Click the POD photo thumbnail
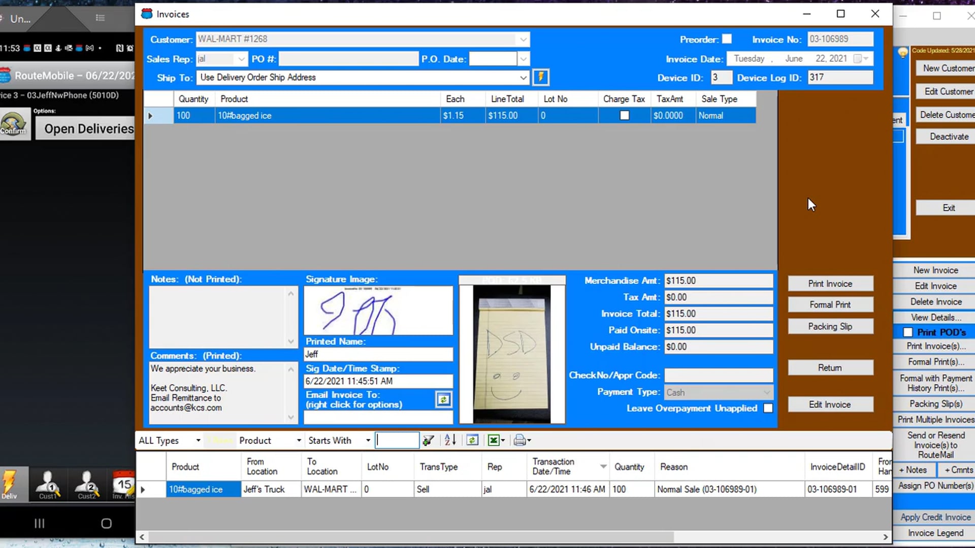Image resolution: width=975 pixels, height=548 pixels. coord(512,354)
